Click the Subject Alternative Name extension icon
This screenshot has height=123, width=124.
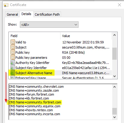click(x=13, y=73)
